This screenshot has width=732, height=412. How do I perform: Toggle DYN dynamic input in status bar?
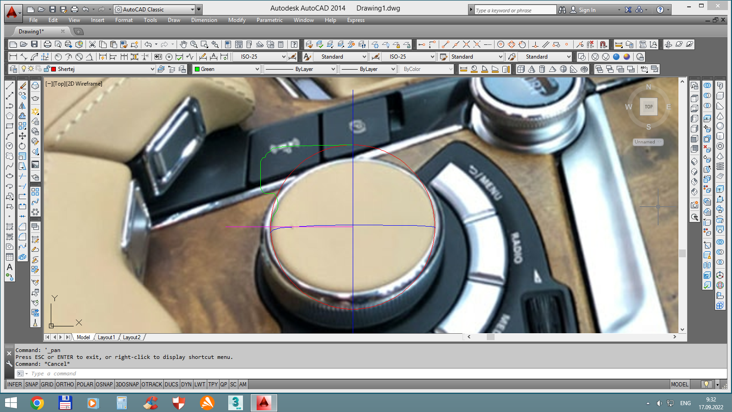coord(186,385)
